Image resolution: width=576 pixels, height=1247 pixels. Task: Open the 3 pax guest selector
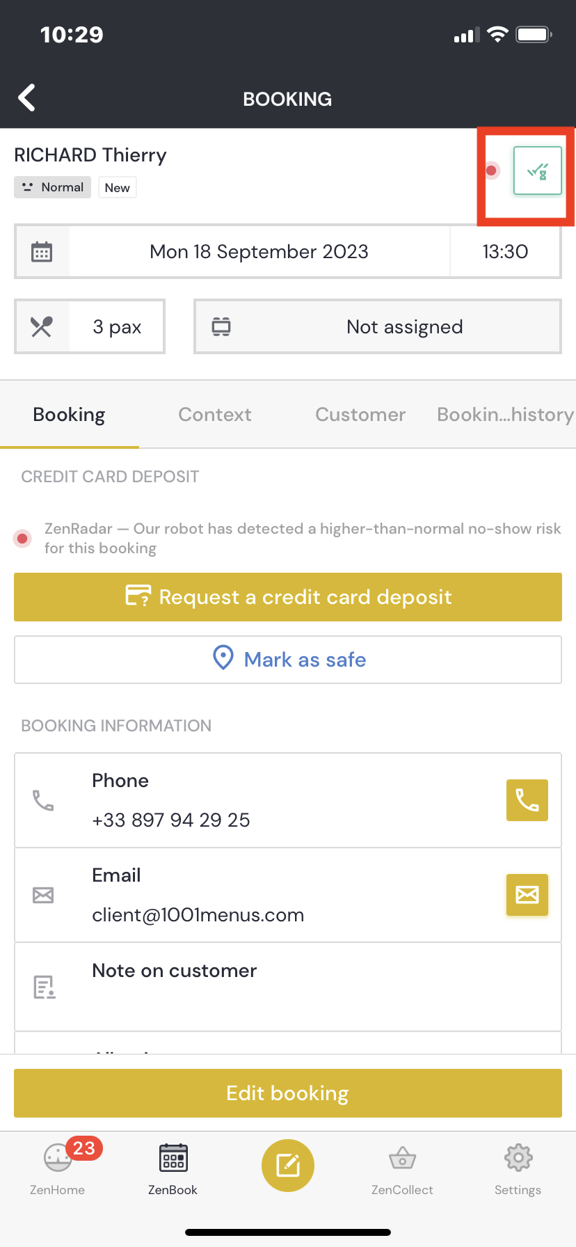[x=90, y=327]
